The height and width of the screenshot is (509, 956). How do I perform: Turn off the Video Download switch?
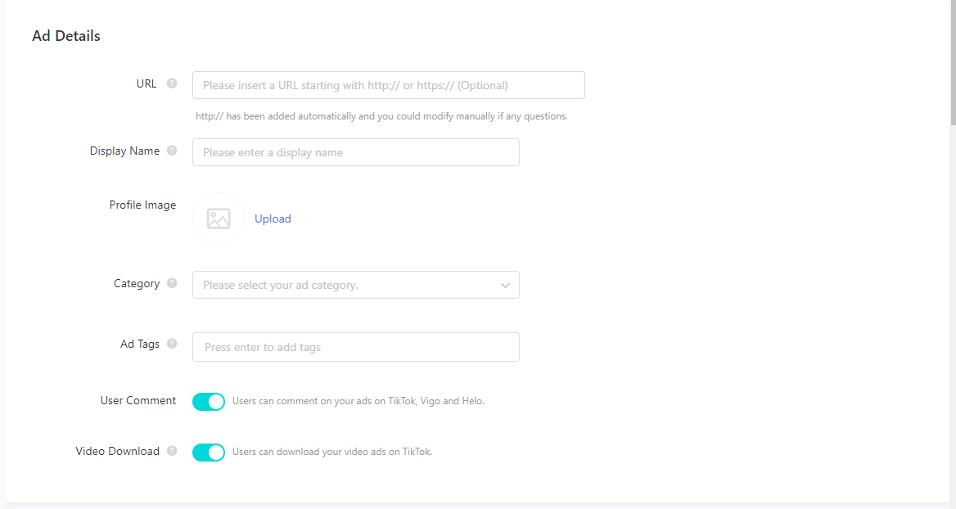point(209,452)
